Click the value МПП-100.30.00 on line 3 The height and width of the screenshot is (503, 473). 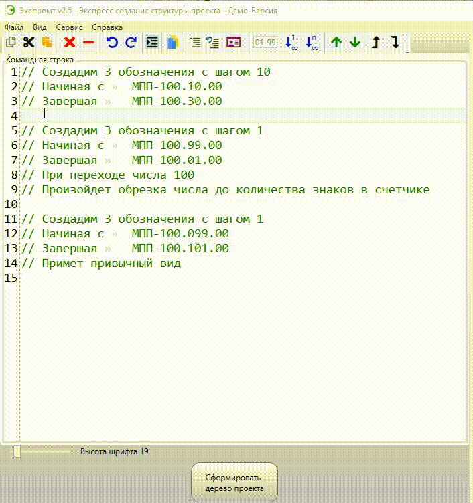tap(177, 101)
